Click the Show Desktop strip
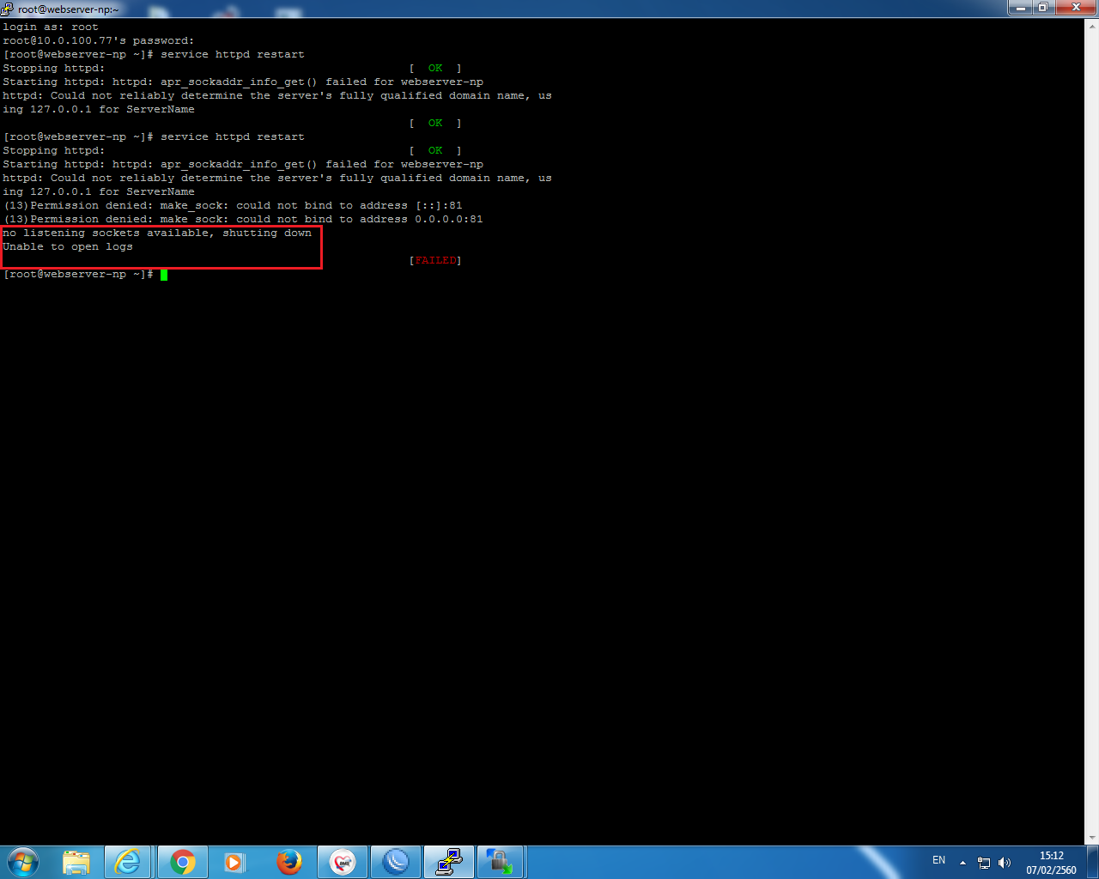The image size is (1099, 879). pyautogui.click(x=1092, y=862)
